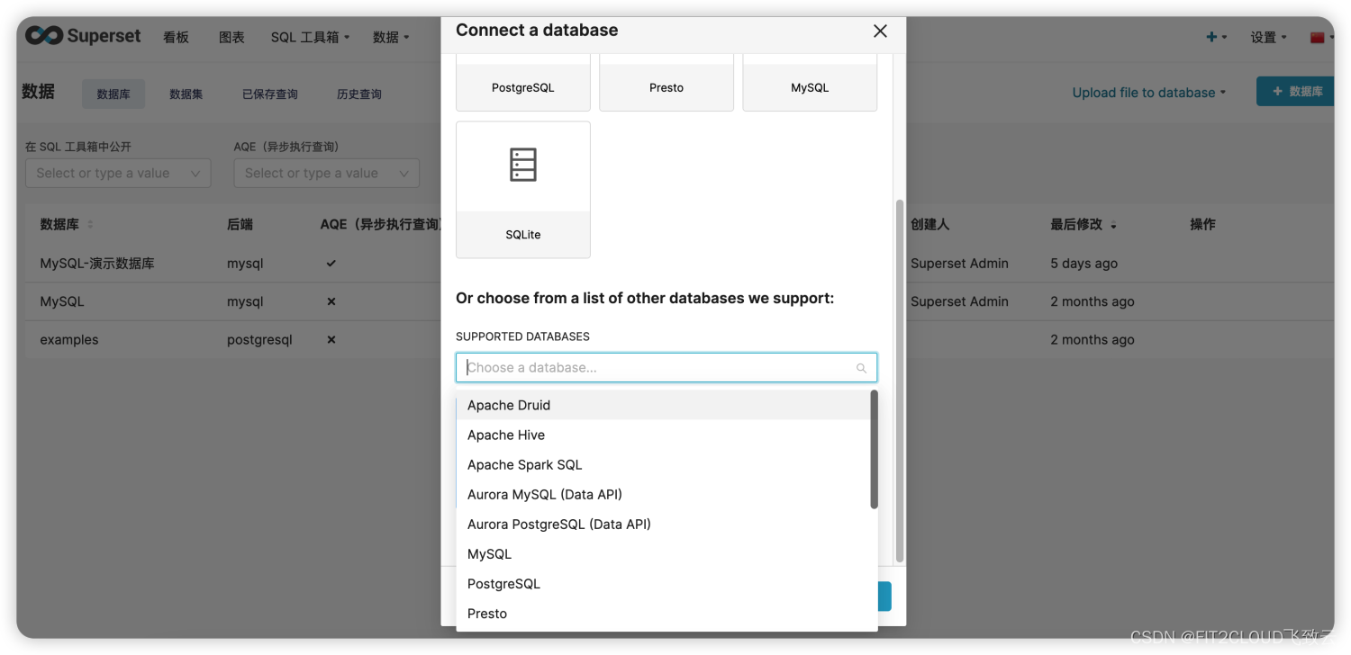This screenshot has height=655, width=1351.
Task: Open Upload file to database menu
Action: tap(1148, 92)
